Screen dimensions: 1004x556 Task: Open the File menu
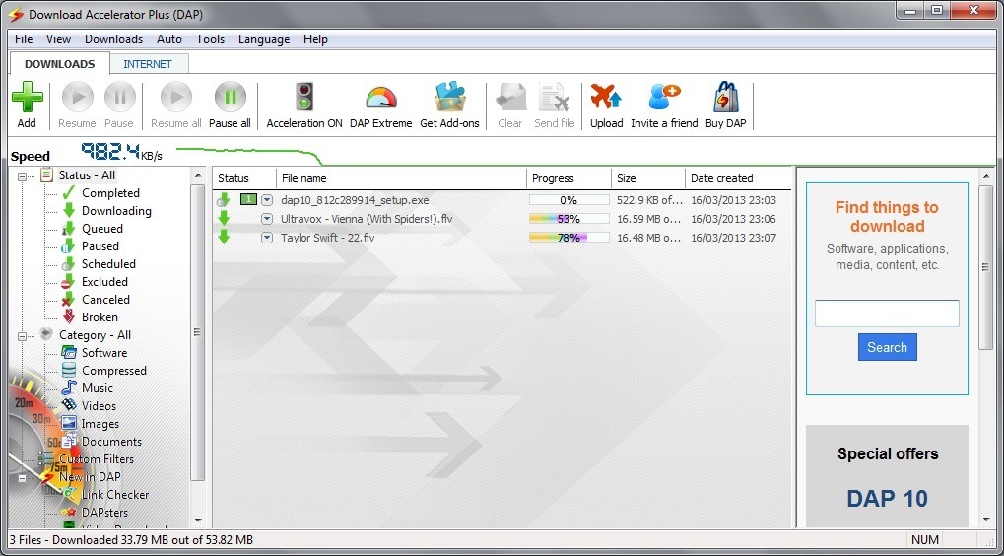24,39
